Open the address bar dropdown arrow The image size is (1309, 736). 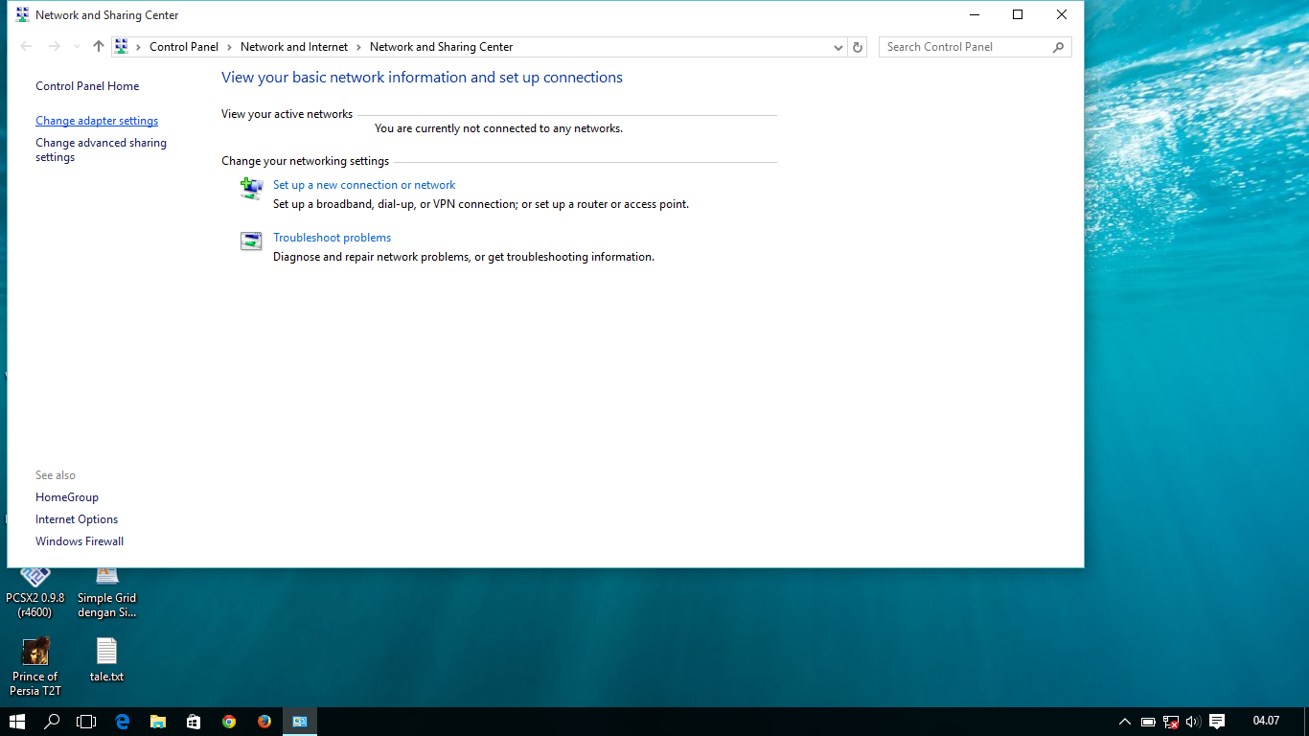pos(838,46)
